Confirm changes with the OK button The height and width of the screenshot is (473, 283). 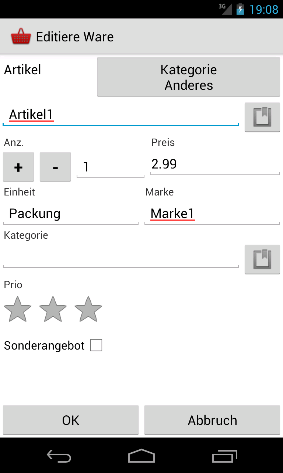[71, 420]
